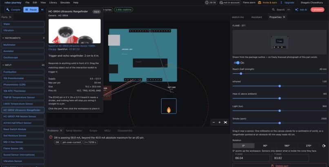Screen dimensions: 329x167
Task: Set rotation to 90°
Action: pos(265,146)
